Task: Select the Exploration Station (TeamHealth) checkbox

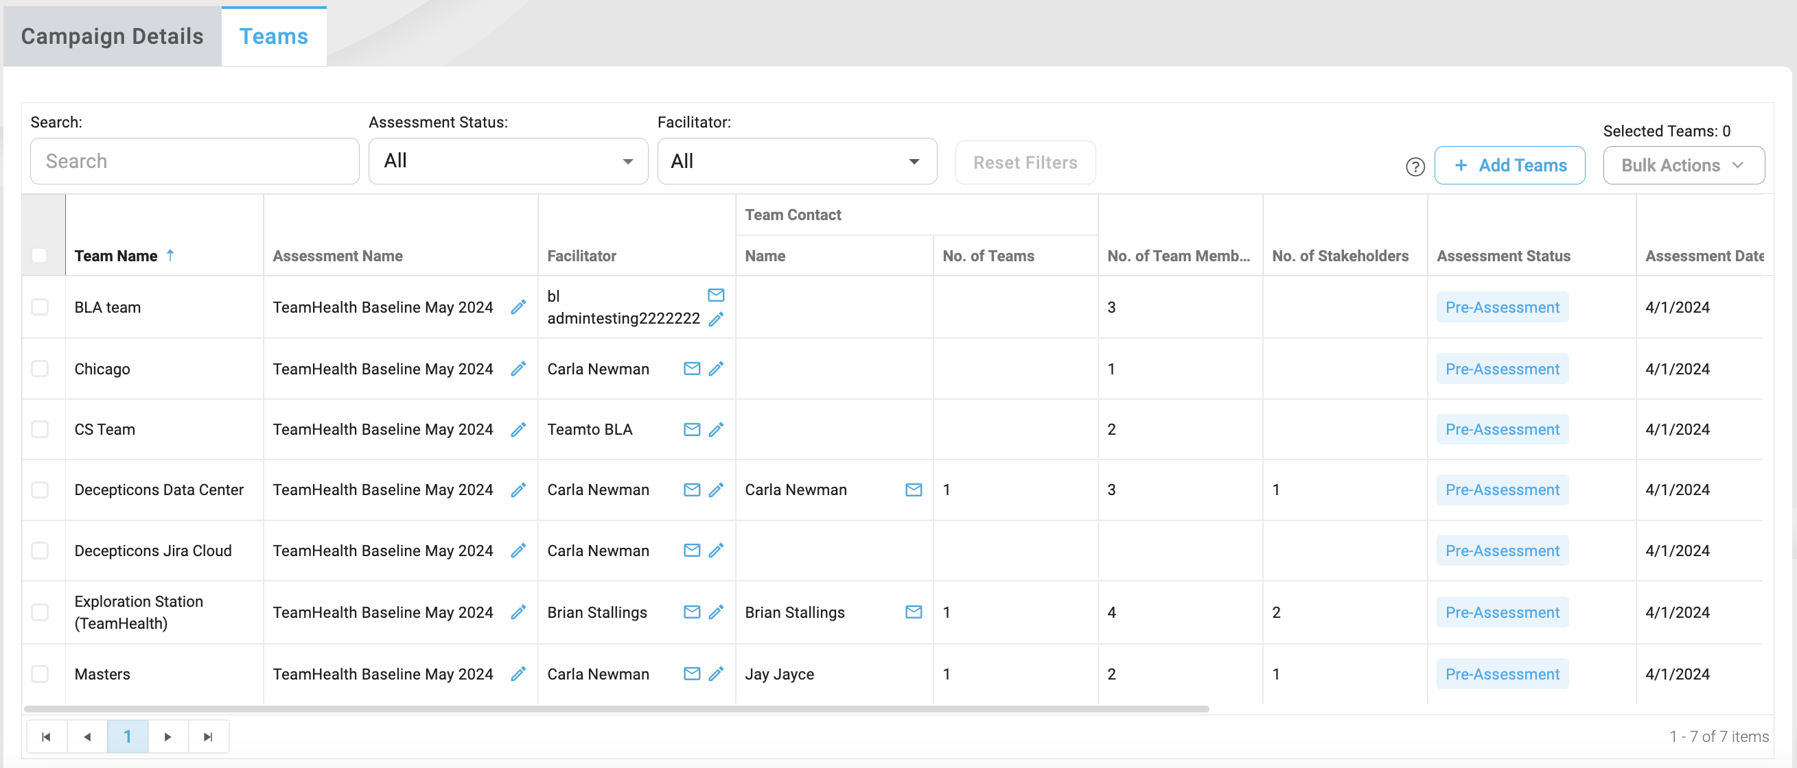Action: 40,611
